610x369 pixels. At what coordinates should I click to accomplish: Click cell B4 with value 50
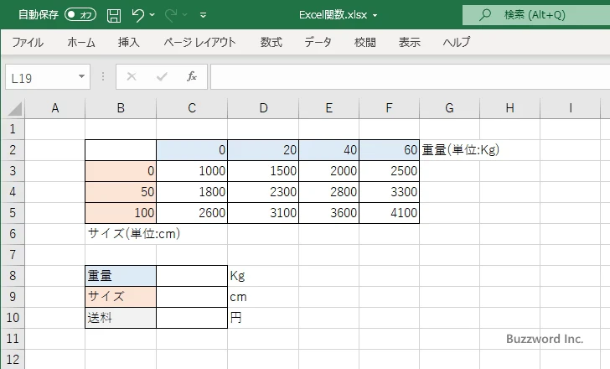click(121, 192)
